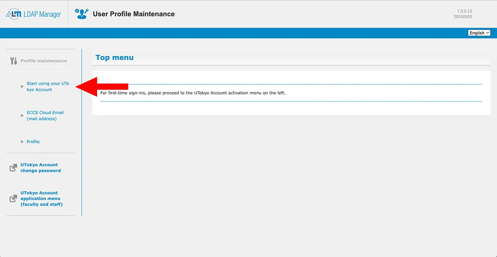Image resolution: width=497 pixels, height=257 pixels.
Task: Click external-link icon beside application menu
Action: tap(13, 198)
